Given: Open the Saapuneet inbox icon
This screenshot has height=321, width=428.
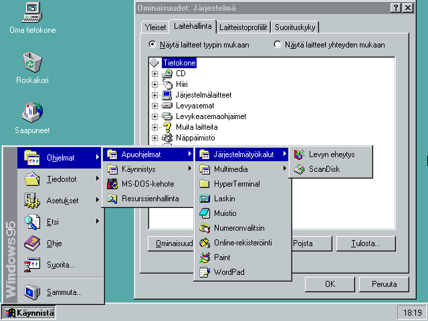Looking at the screenshot, I should (32, 112).
